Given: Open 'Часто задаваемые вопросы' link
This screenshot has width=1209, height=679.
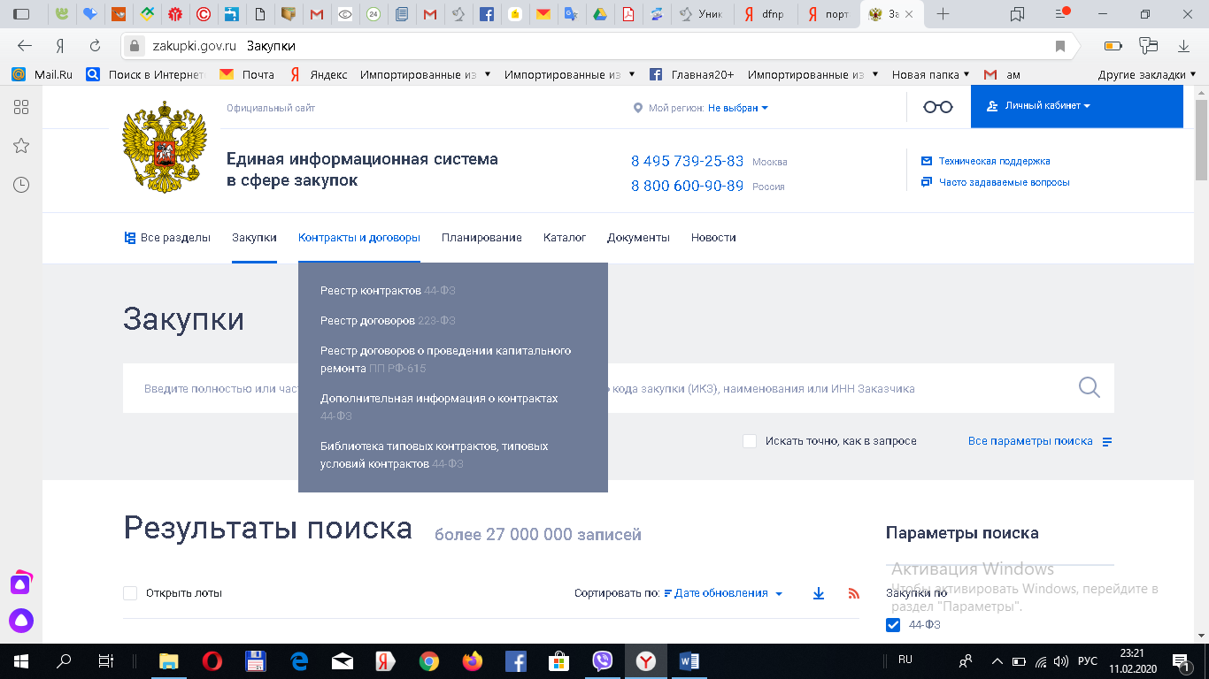Looking at the screenshot, I should coord(1004,182).
